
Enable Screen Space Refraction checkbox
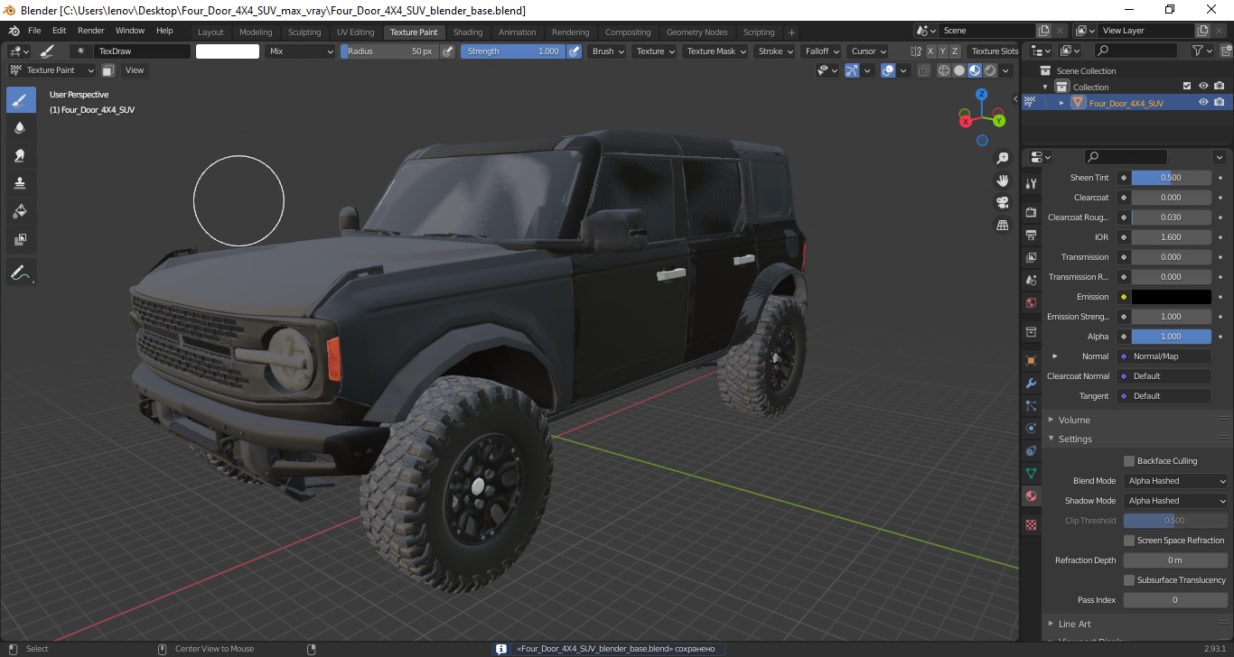coord(1129,541)
